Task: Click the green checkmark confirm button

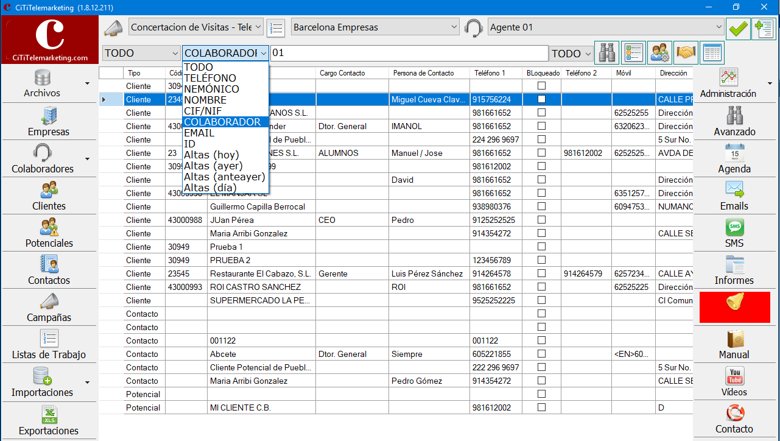Action: (738, 28)
